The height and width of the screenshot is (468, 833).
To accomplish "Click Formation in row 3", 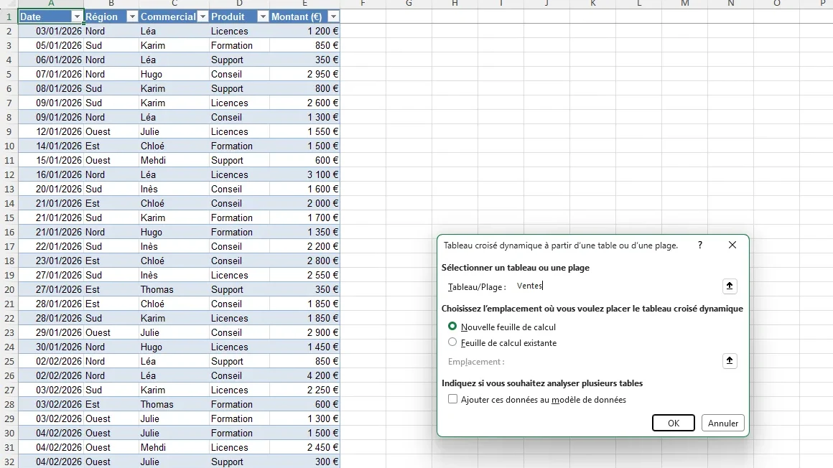I will tap(239, 46).
